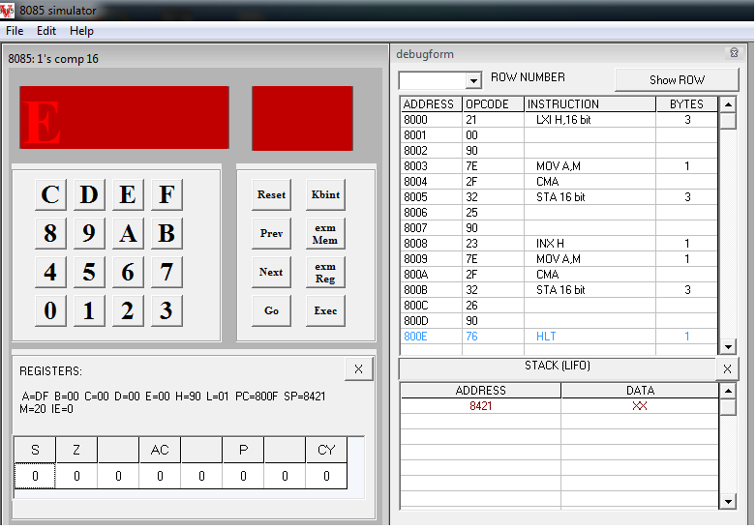Click the Kbint button
This screenshot has height=529, width=756.
325,194
